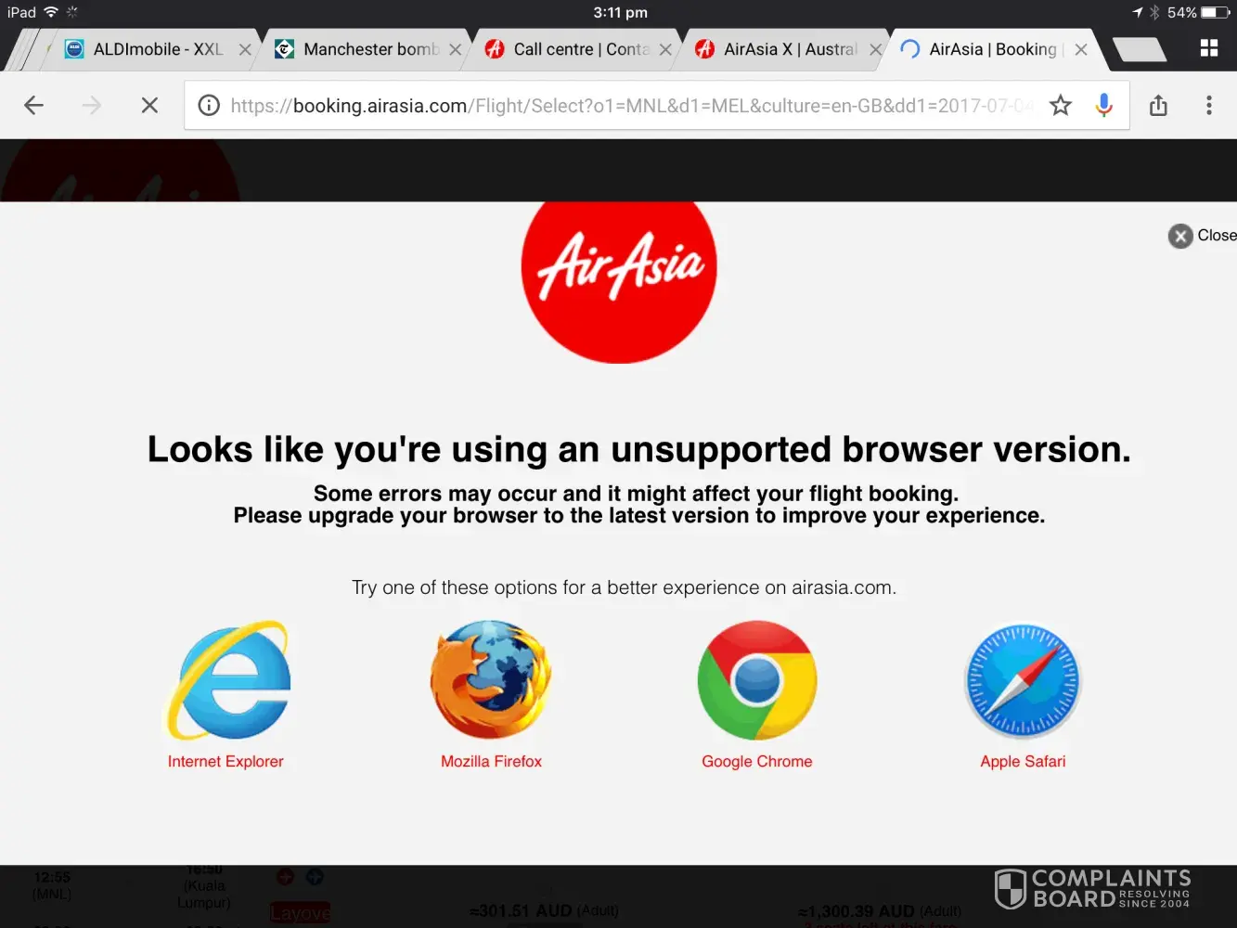1237x928 pixels.
Task: Follow the Mozilla Firefox link
Action: pos(491,762)
